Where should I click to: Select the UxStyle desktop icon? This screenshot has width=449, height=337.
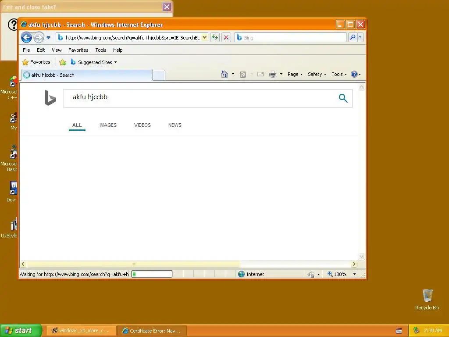click(10, 228)
